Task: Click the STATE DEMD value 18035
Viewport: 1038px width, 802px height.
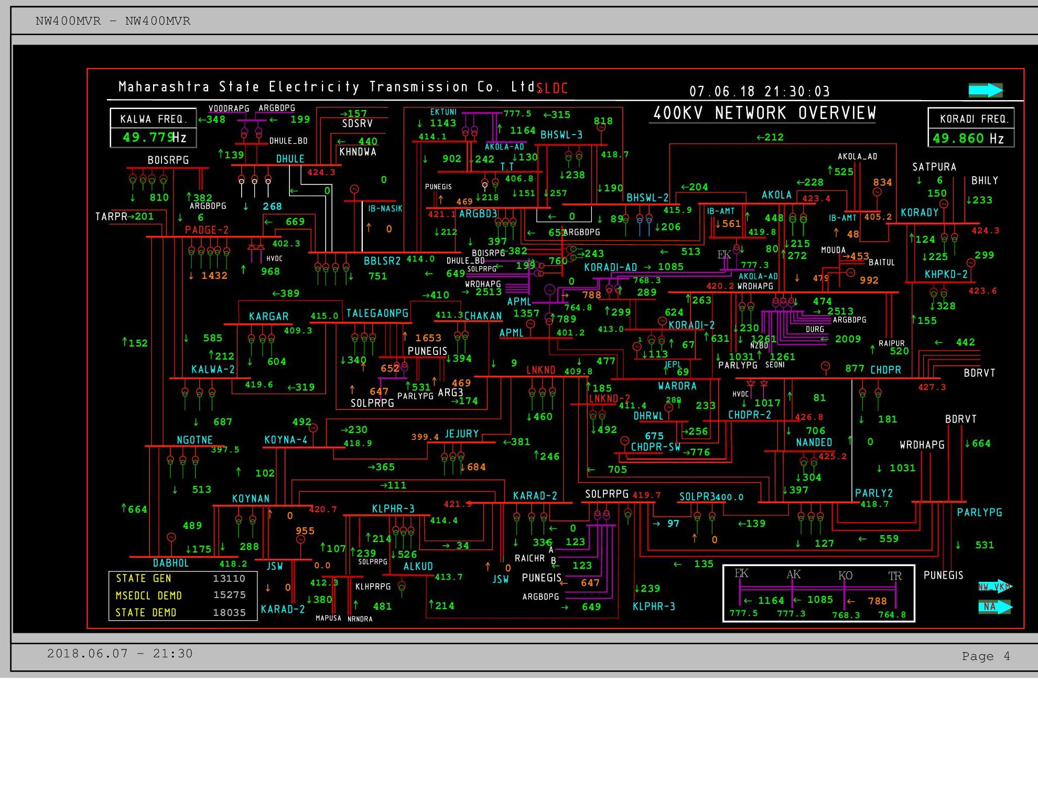Action: pyautogui.click(x=229, y=612)
